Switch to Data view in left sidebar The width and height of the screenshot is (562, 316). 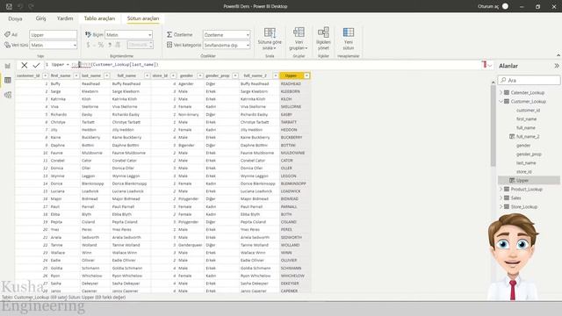pos(8,80)
